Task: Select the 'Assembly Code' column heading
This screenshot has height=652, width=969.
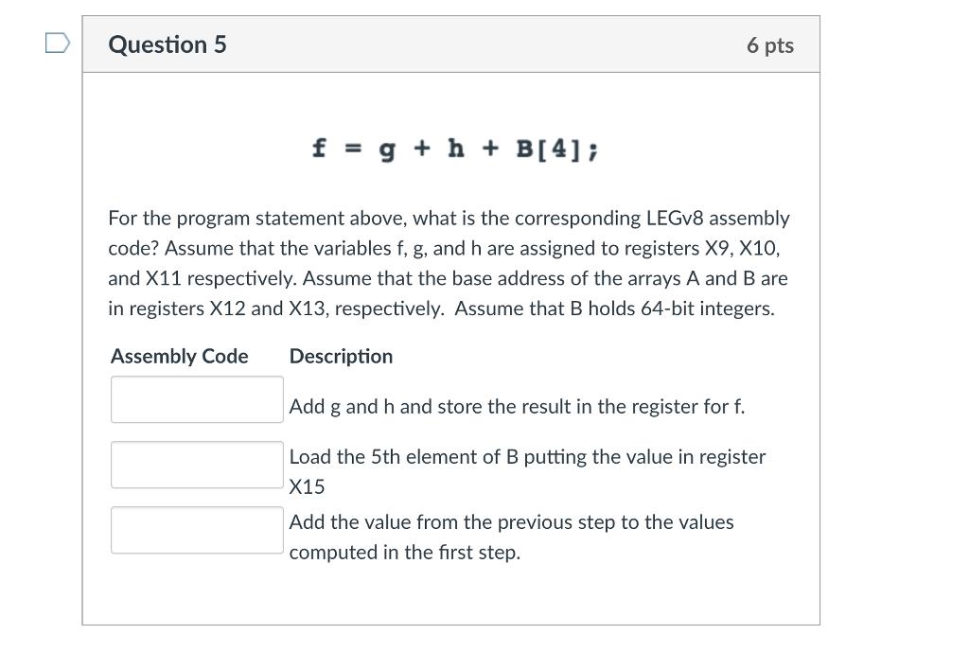Action: coord(178,356)
